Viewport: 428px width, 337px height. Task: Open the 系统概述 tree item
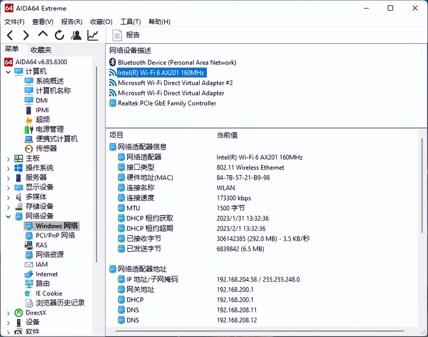tap(44, 81)
